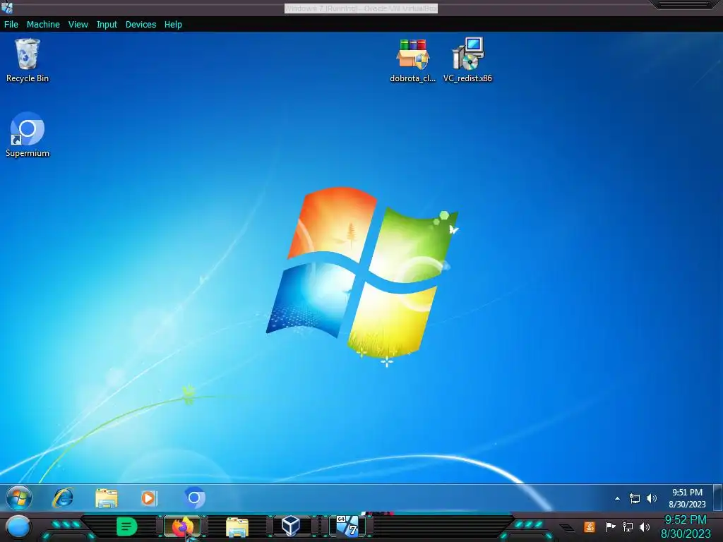Screen dimensions: 723x542
Task: Open the host Start orb
Action: coord(18,527)
